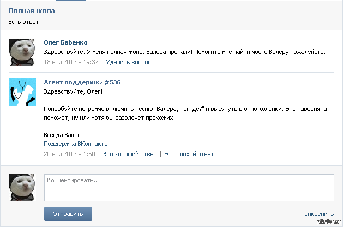
Task: Rate the reply with Это хороший ответ
Action: coord(129,154)
